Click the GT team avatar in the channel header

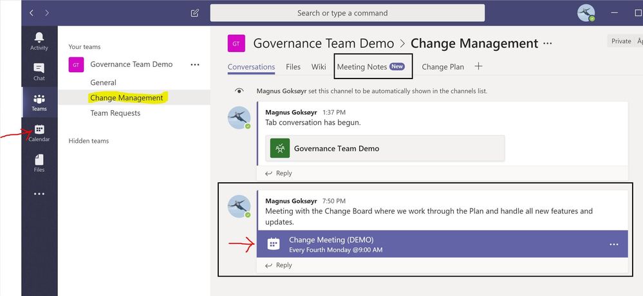(236, 44)
